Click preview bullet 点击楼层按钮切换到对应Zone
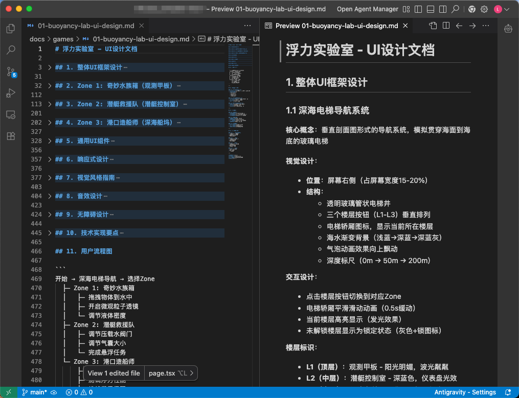Screen dimensions: 519x398 [353, 297]
